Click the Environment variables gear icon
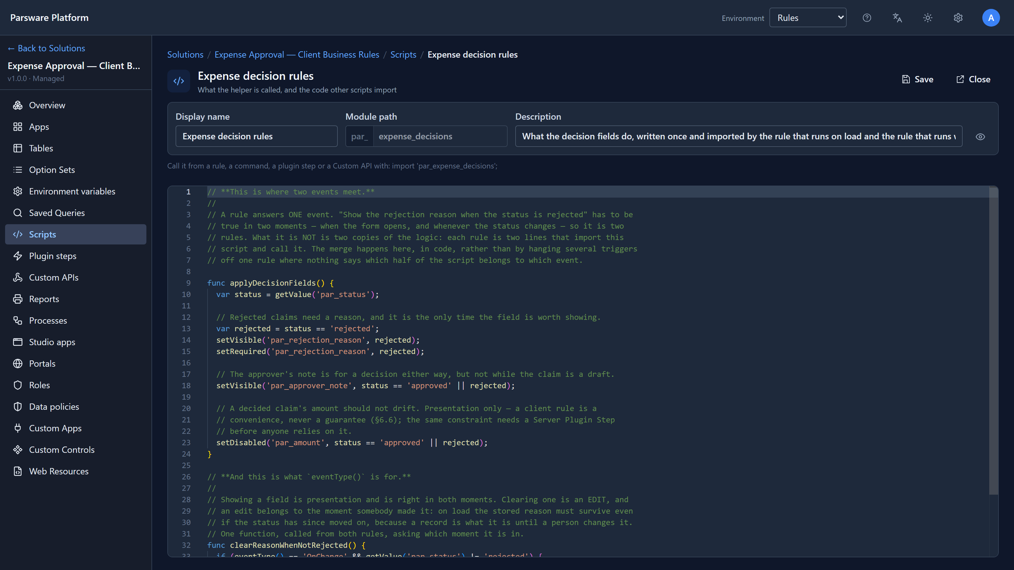1014x570 pixels. click(x=18, y=191)
